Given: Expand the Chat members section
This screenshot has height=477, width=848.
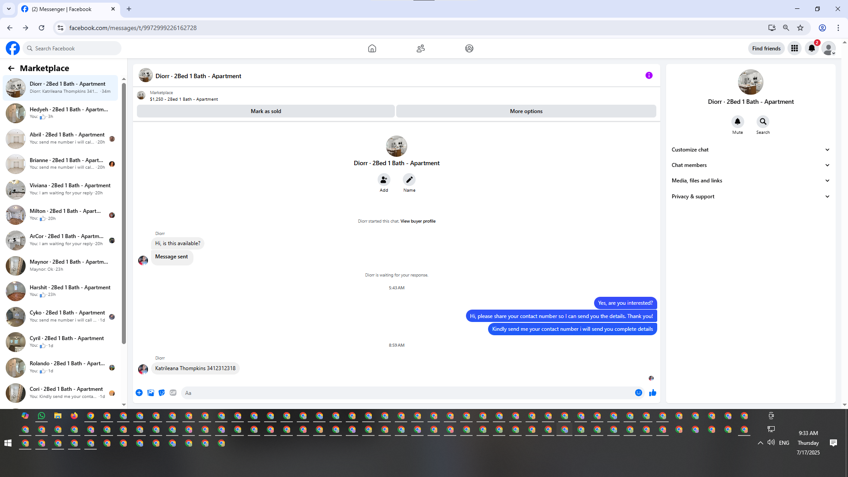Looking at the screenshot, I should 751,165.
